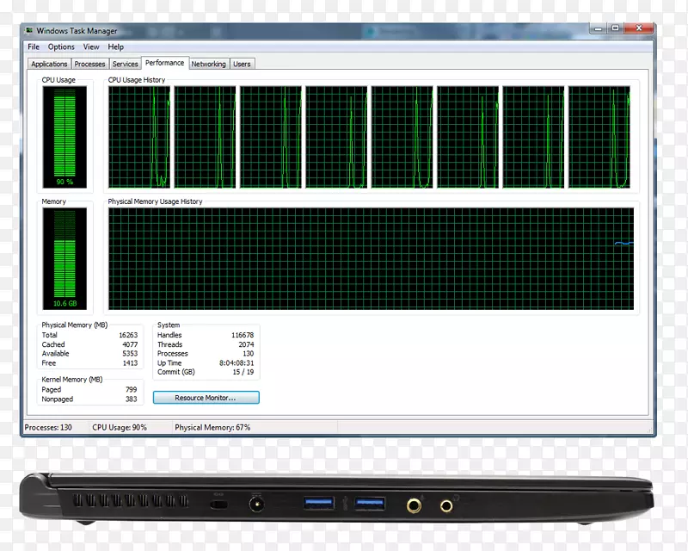Show the Networking tab
This screenshot has height=551, width=688.
pos(208,65)
